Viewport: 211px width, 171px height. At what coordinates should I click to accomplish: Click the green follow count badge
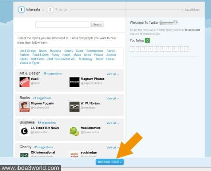pyautogui.click(x=147, y=40)
